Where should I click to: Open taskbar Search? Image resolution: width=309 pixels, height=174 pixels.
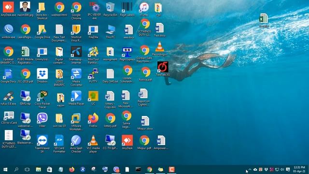[16, 170]
